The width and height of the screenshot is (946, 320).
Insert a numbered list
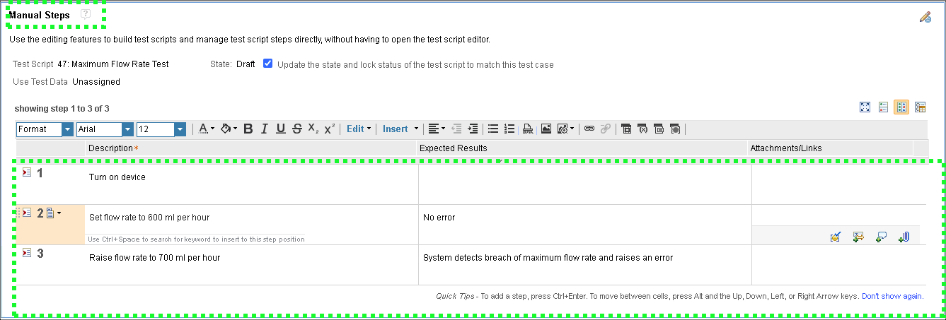[x=509, y=129]
